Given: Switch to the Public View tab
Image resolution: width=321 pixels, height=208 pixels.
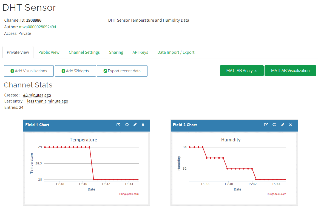Looking at the screenshot, I should coord(49,52).
